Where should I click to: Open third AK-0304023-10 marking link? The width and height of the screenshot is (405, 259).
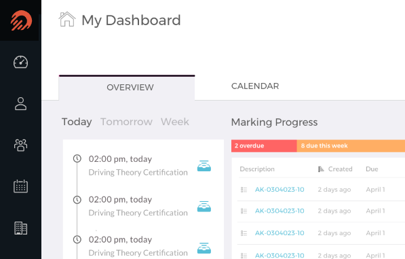(x=279, y=233)
